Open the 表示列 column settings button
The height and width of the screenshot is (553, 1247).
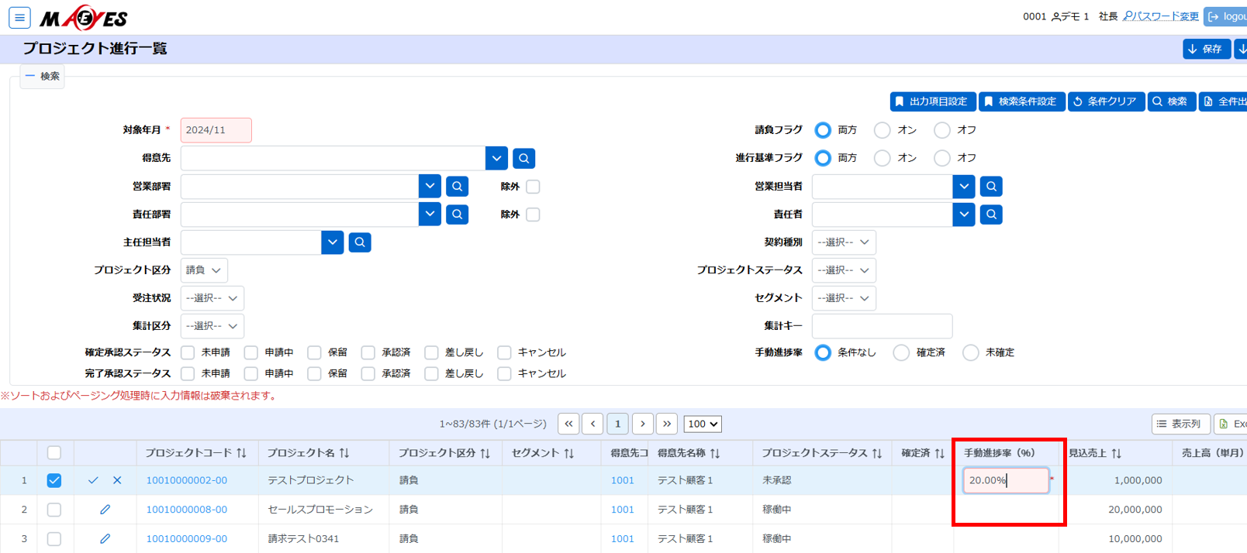1180,424
